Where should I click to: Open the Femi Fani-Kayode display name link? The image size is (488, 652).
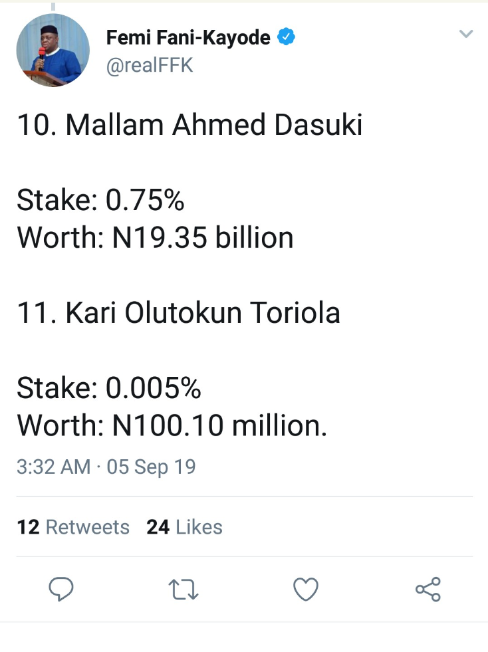[x=188, y=38]
